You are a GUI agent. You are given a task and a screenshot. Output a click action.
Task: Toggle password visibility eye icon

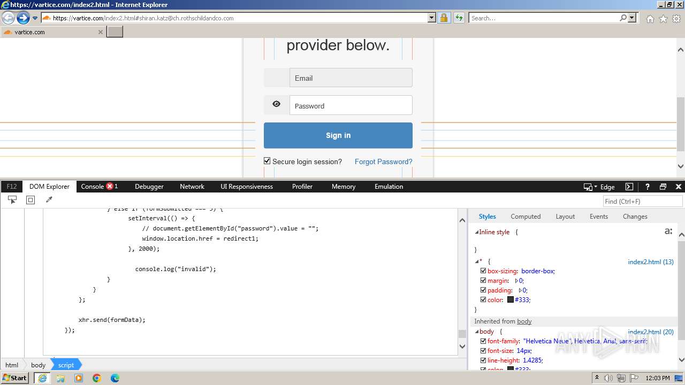(x=276, y=104)
